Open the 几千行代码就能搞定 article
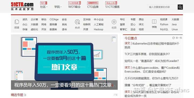Screen dimensions: 194x98 151,78
